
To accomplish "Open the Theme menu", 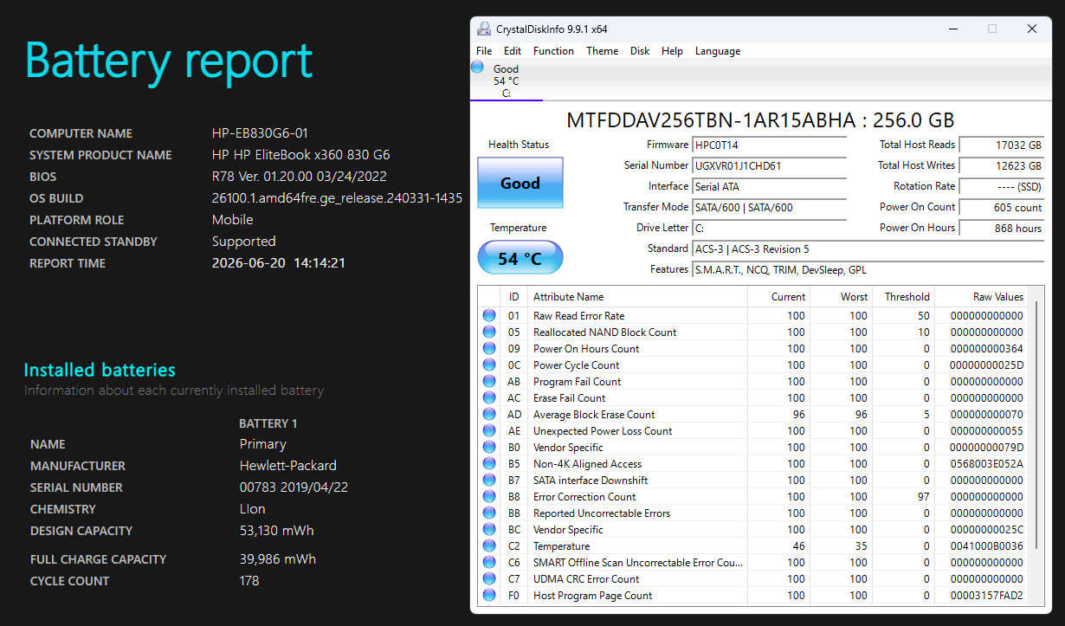I will [x=602, y=51].
